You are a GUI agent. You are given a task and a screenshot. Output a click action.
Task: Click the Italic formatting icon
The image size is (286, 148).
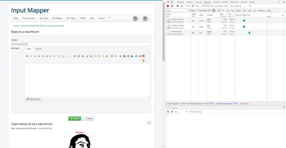[31, 56]
